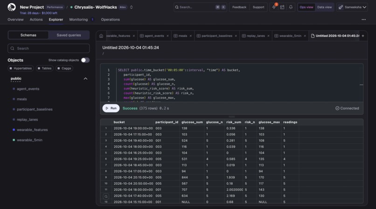Run the SQL query

(x=111, y=108)
